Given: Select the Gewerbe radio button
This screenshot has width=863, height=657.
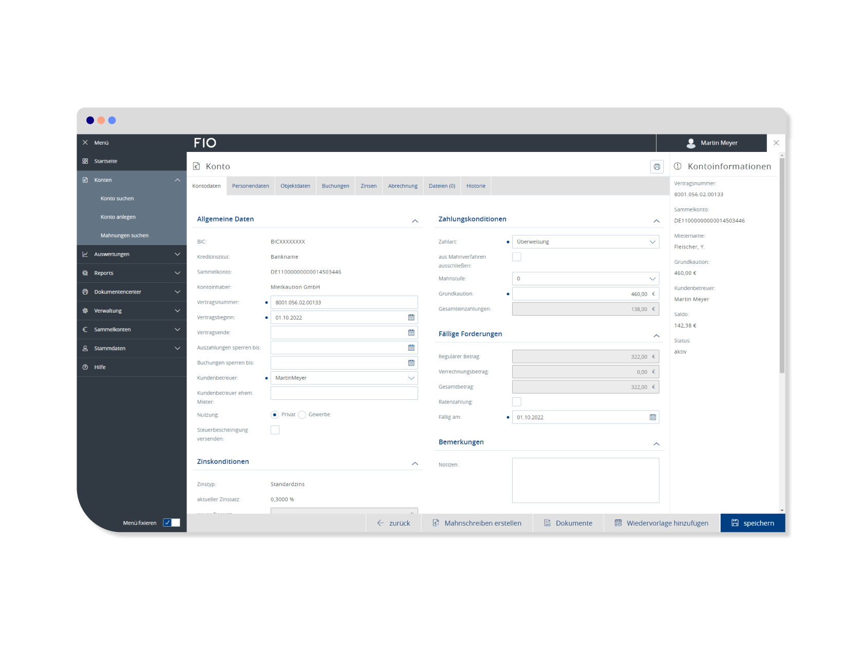Looking at the screenshot, I should (x=302, y=415).
